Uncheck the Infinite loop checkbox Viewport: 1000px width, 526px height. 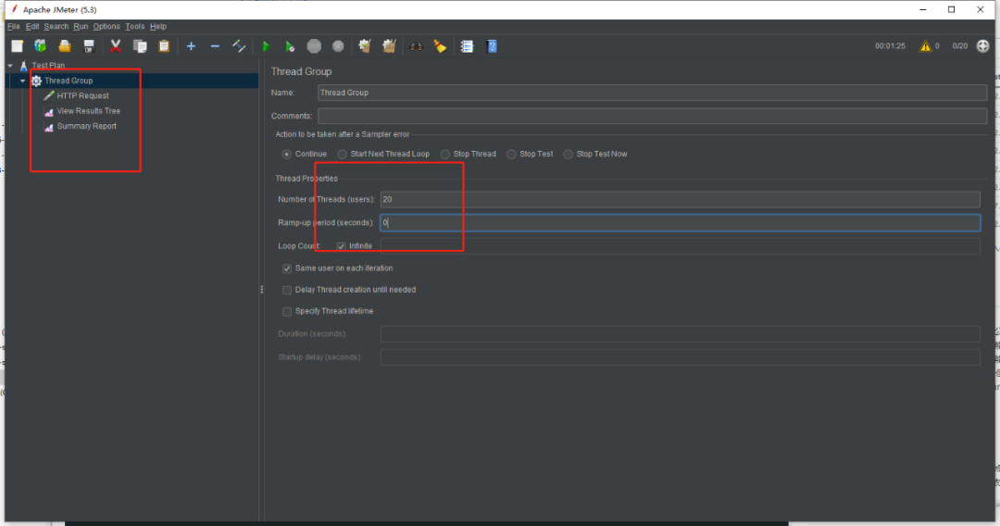click(341, 246)
